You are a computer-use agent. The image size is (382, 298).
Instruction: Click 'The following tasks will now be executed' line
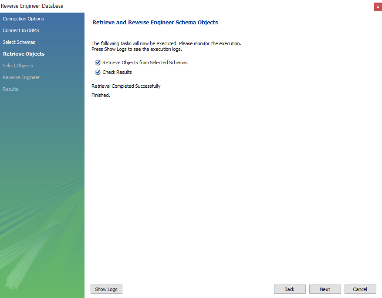tap(166, 43)
